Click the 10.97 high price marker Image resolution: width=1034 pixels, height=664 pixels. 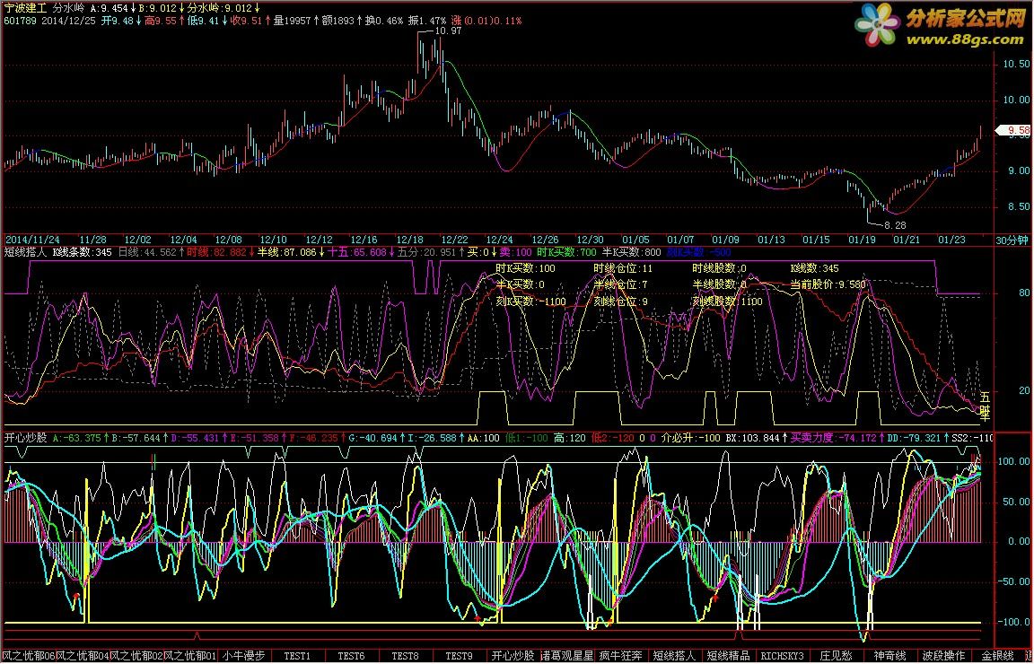[x=449, y=31]
